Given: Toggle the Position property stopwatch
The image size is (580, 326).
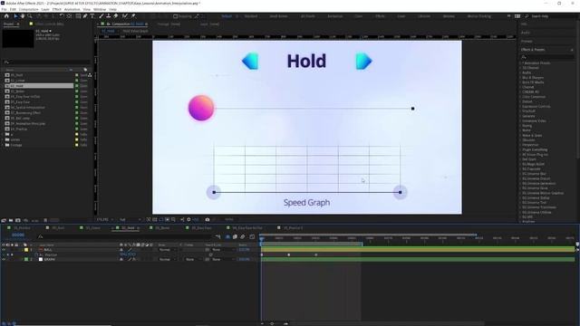Looking at the screenshot, I should [x=36, y=254].
